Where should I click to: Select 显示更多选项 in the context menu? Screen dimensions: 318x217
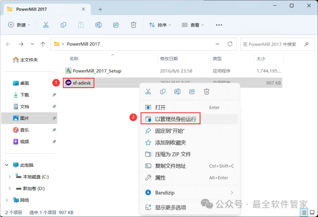pyautogui.click(x=189, y=208)
